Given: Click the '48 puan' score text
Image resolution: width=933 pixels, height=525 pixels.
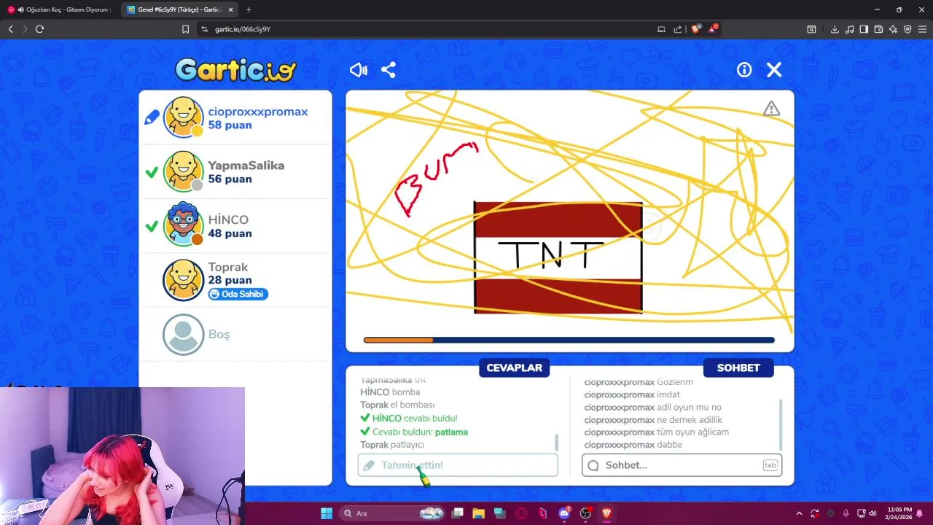Looking at the screenshot, I should pyautogui.click(x=230, y=233).
